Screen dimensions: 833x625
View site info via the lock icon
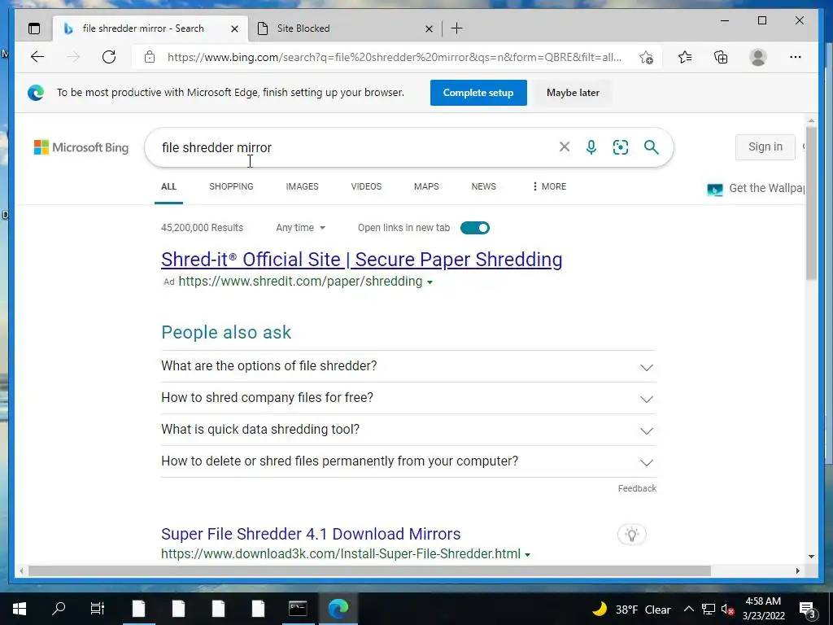(x=150, y=57)
